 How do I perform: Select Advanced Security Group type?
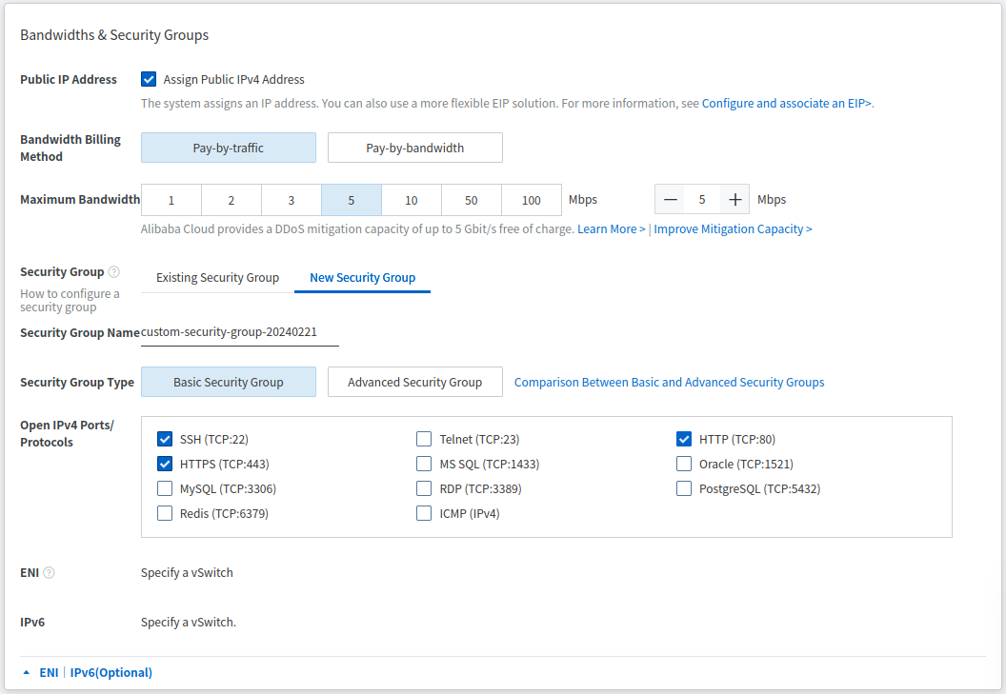click(x=414, y=382)
